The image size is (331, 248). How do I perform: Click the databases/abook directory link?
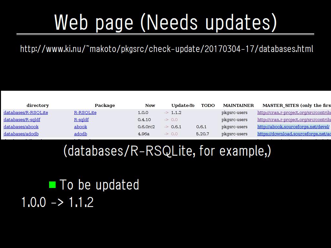coord(21,127)
